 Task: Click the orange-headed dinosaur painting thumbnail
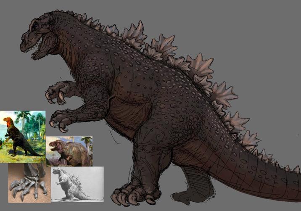23,137
